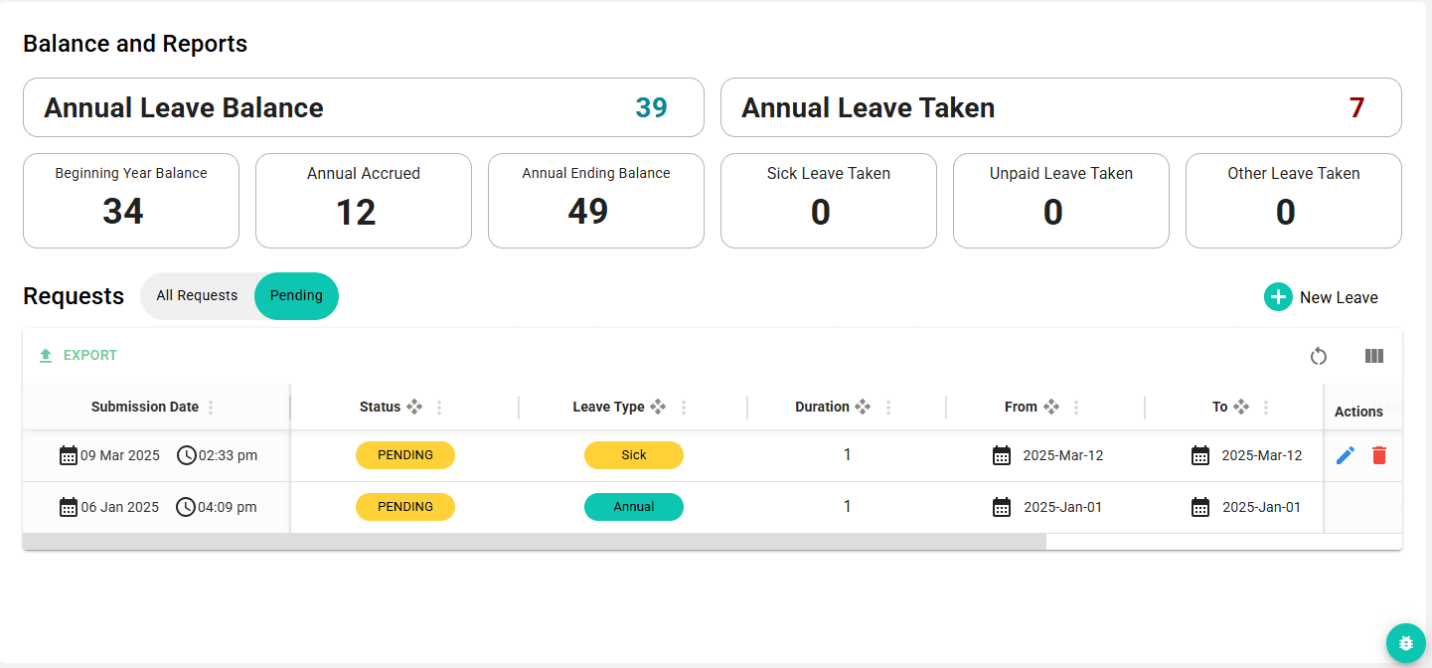Open the Leave Type column menu

click(x=683, y=407)
